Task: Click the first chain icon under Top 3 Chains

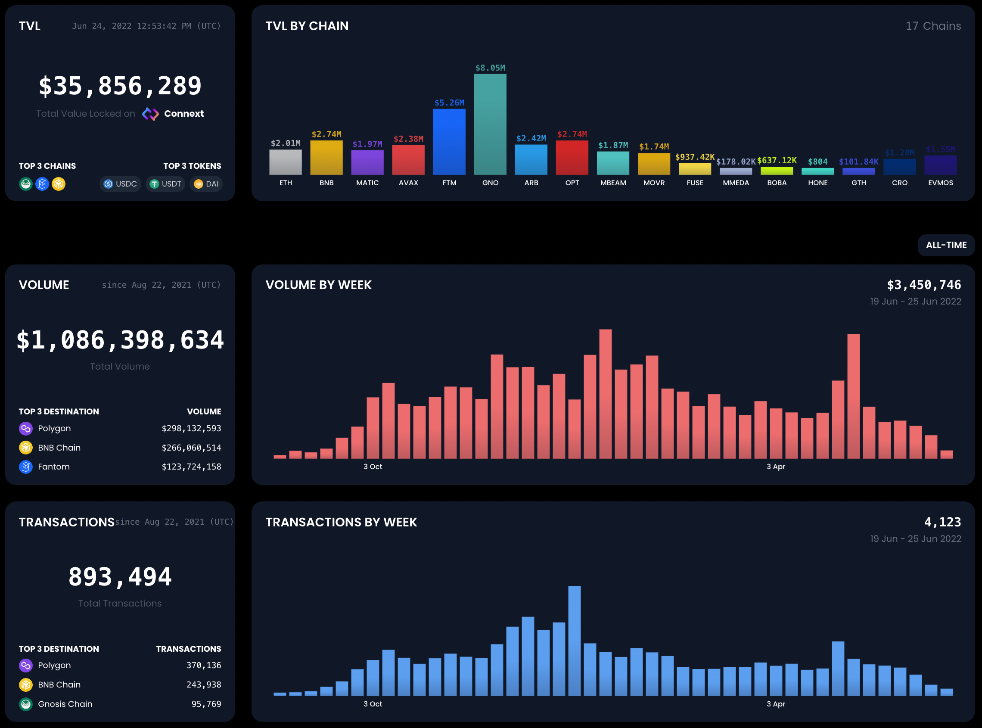Action: (25, 184)
